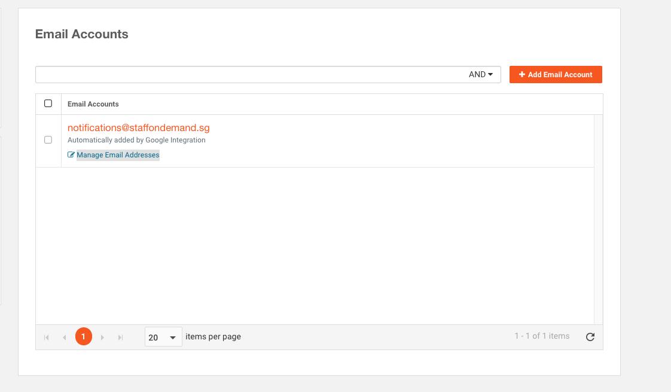Select page 1 in the pager
The height and width of the screenshot is (392, 671).
coord(84,336)
